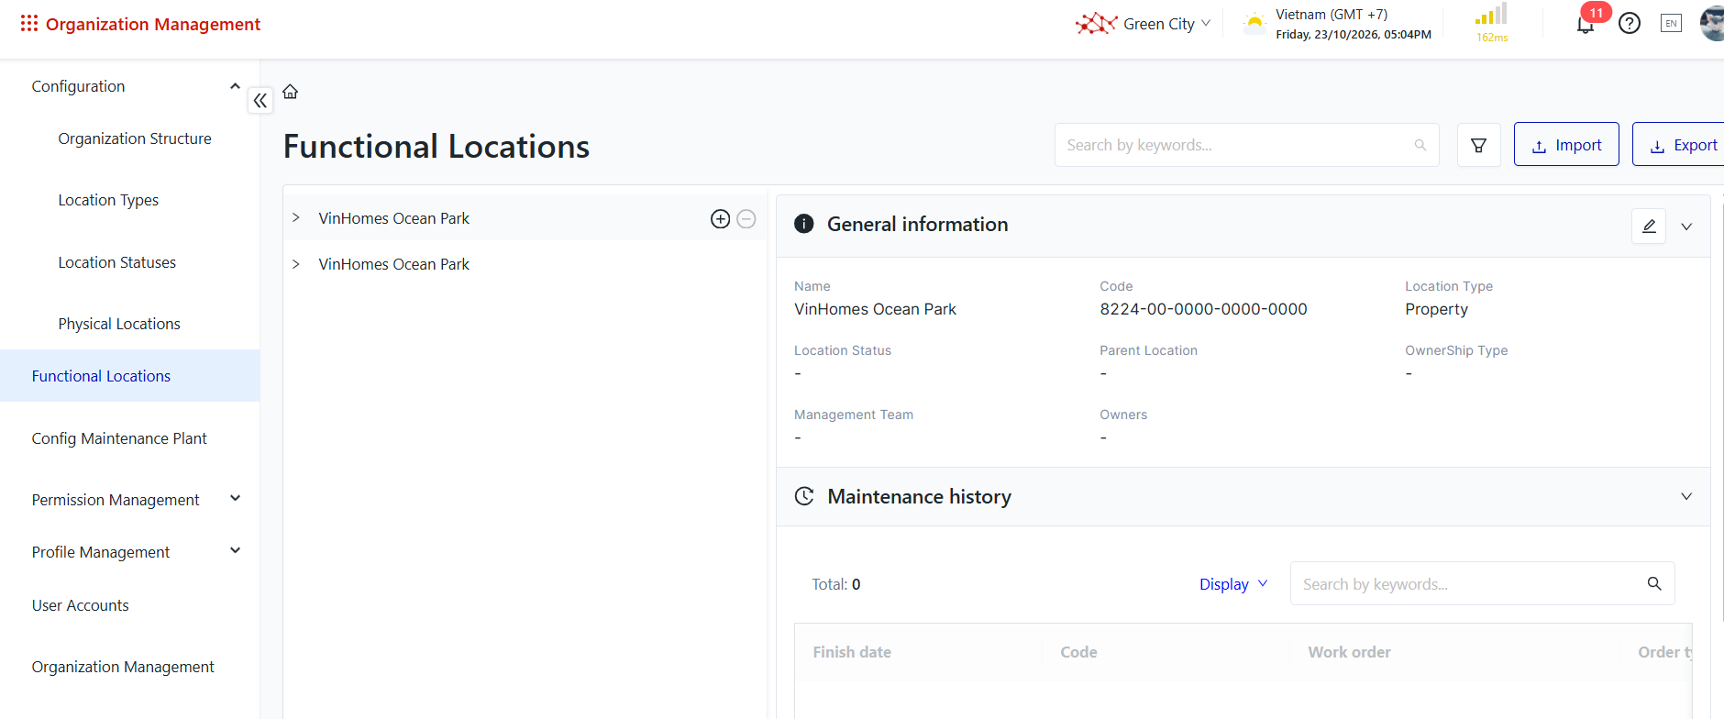Click the weather icon beside Vietnam time

click(1254, 23)
